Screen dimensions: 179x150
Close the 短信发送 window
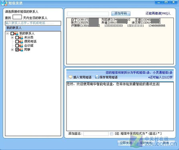pyautogui.click(x=173, y=2)
